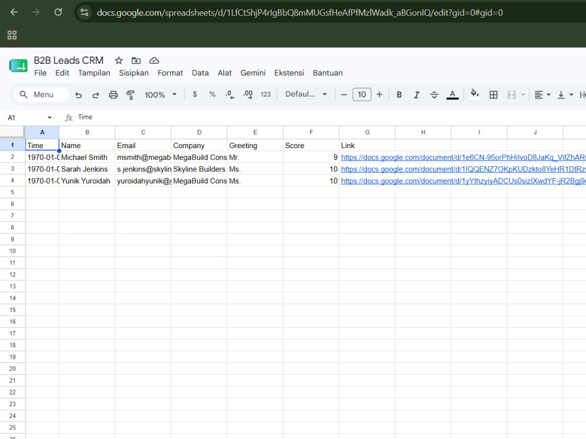Move document using folder icon
The width and height of the screenshot is (586, 439).
[x=136, y=60]
